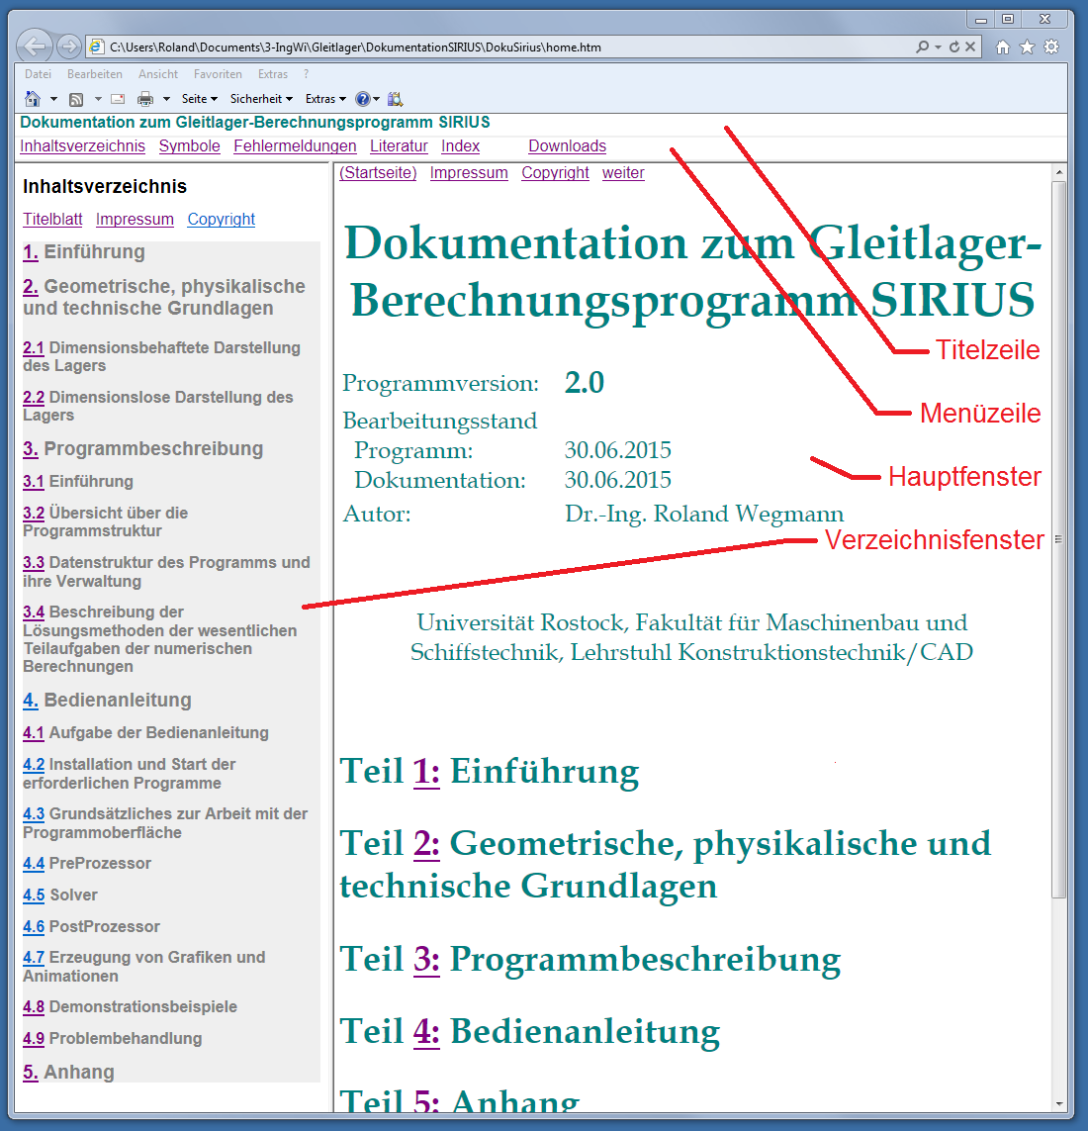This screenshot has height=1131, width=1088.
Task: Expand the address bar search dropdown arrow
Action: tap(938, 47)
